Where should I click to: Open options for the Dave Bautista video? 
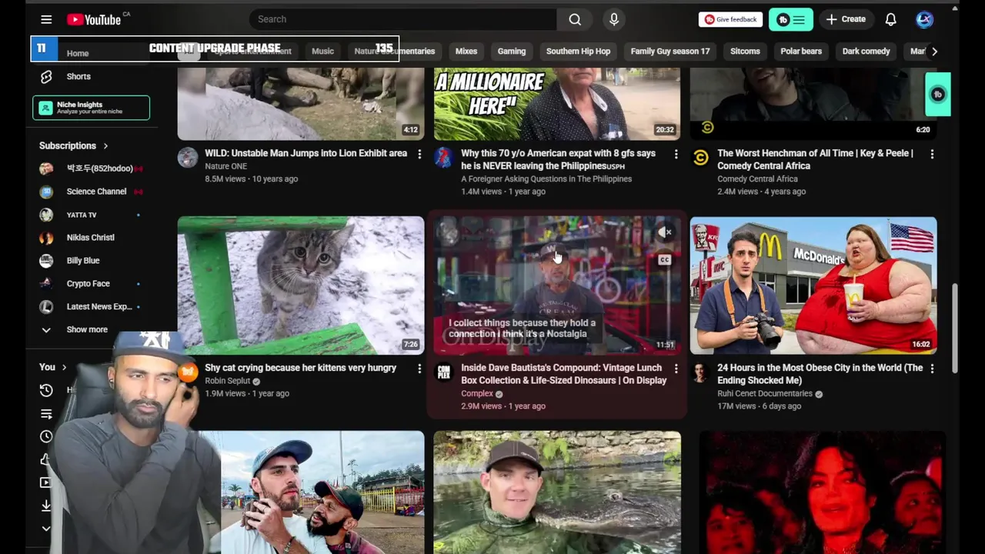[676, 369]
